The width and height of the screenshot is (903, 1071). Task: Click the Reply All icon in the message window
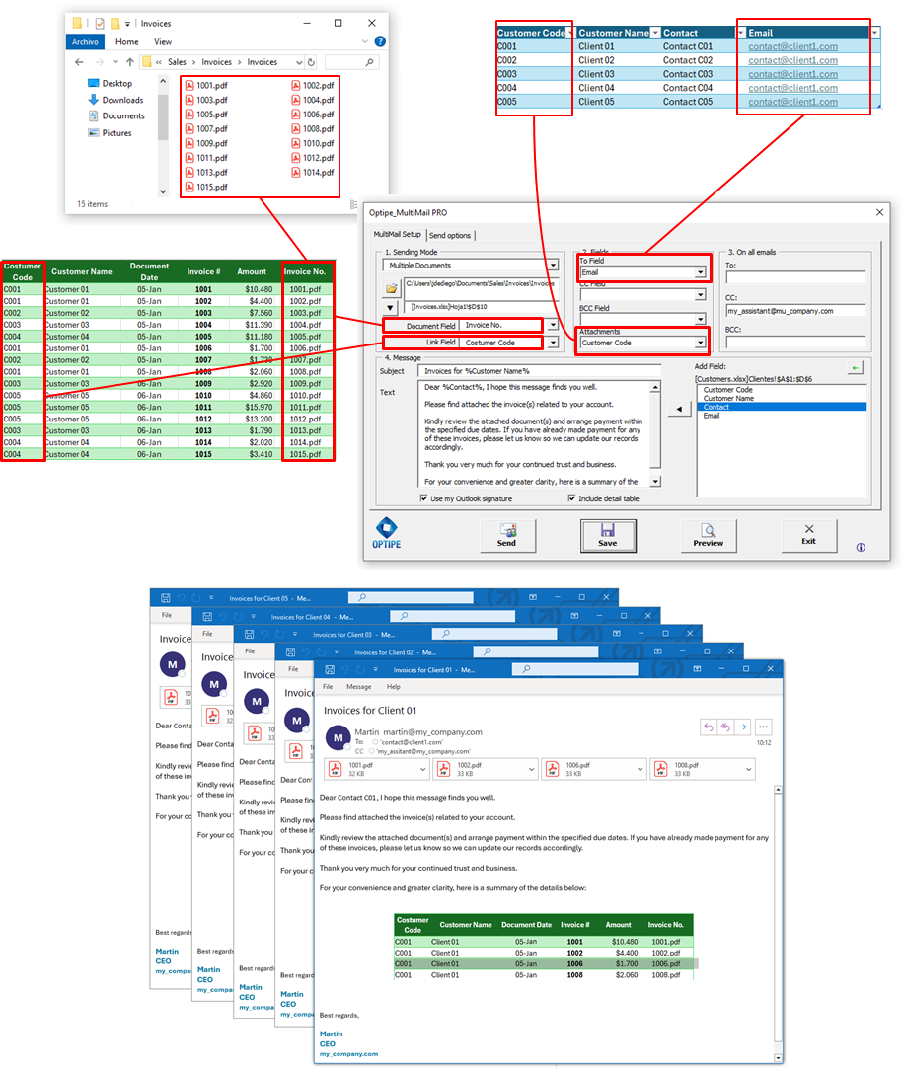725,727
